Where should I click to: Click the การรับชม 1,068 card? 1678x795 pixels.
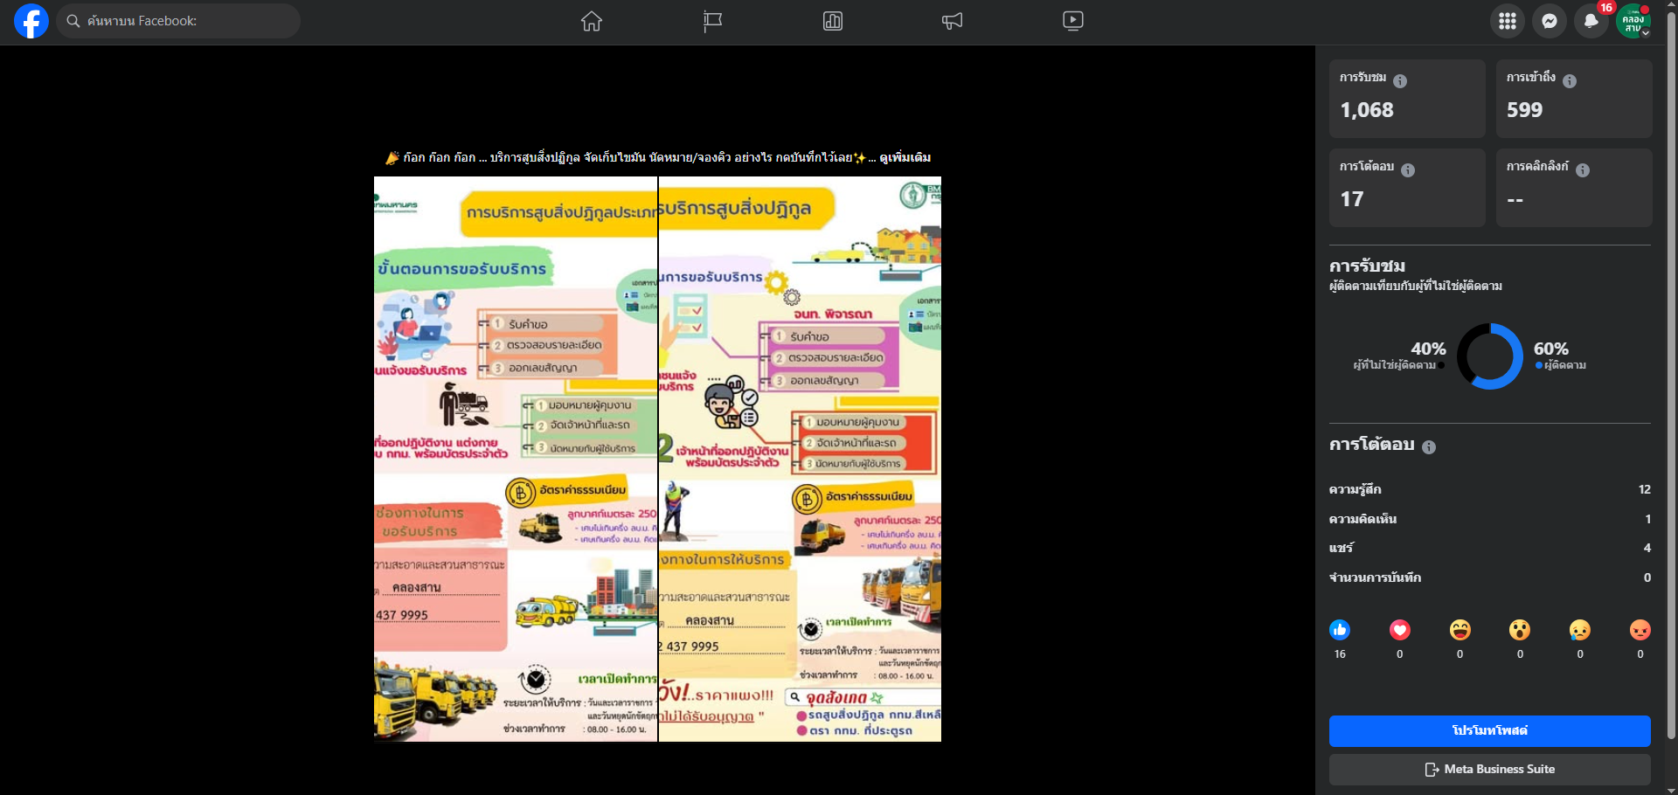tap(1407, 99)
